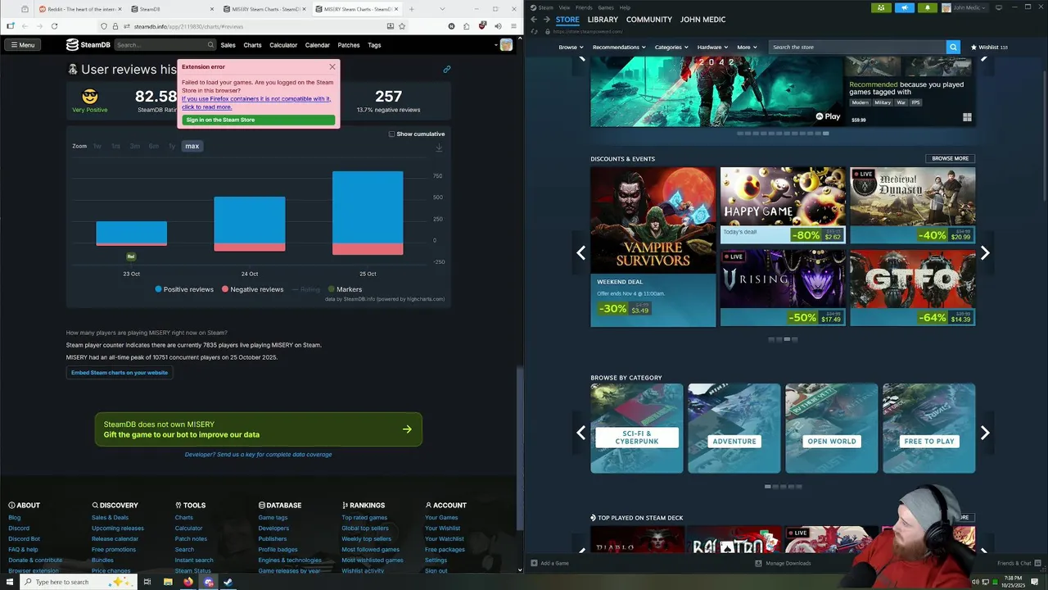Viewport: 1048px width, 590px height.
Task: Select the max zoom range
Action: 192,146
